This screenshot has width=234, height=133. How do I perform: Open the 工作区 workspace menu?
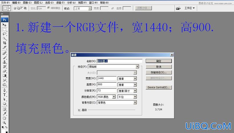click(189, 8)
